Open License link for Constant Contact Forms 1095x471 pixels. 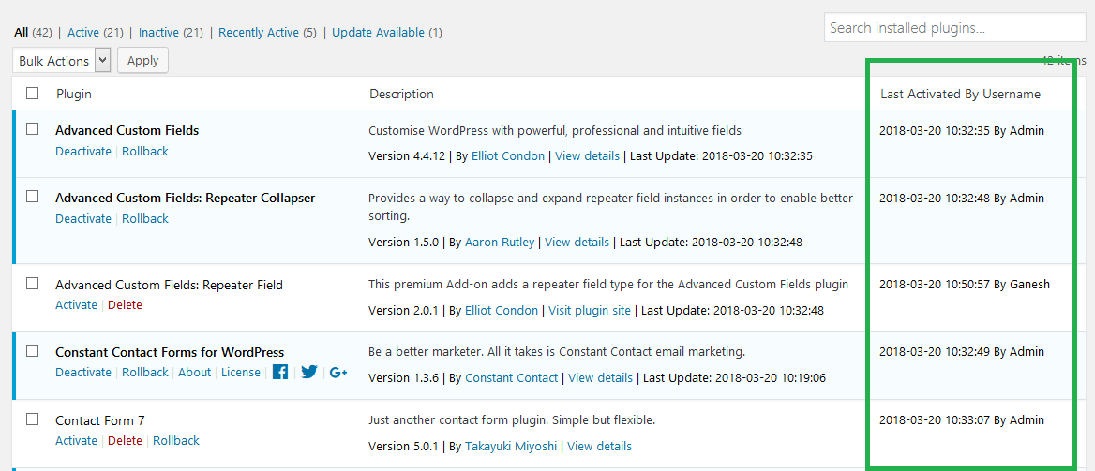pos(241,372)
